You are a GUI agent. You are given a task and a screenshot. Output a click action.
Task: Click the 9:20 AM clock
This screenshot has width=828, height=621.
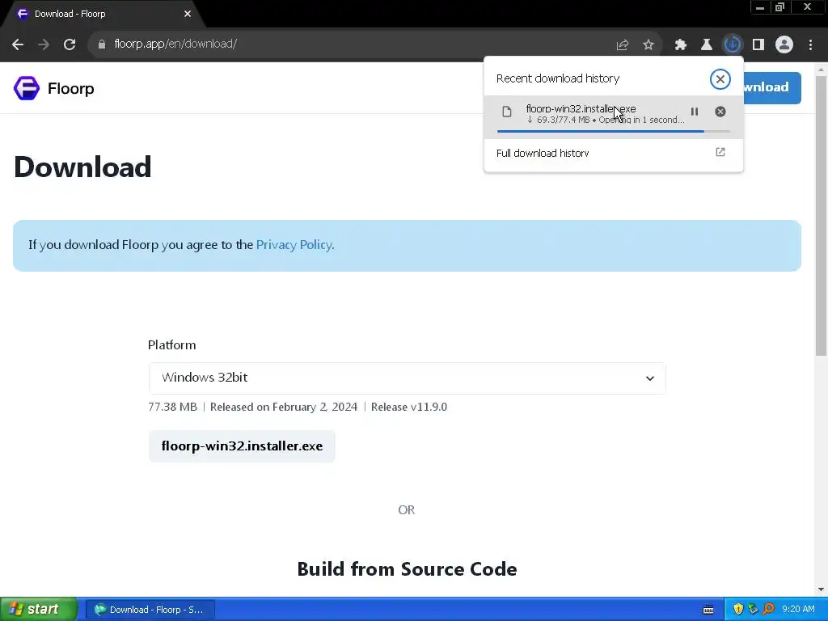coord(798,610)
